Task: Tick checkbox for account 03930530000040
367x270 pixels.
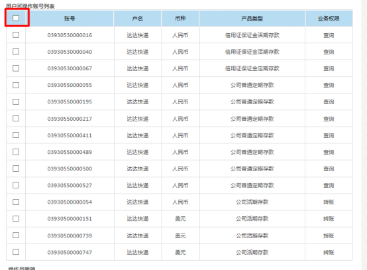Action: [x=16, y=52]
